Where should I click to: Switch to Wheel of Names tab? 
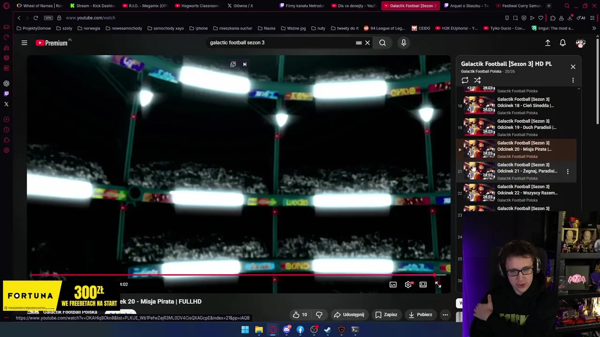39,6
